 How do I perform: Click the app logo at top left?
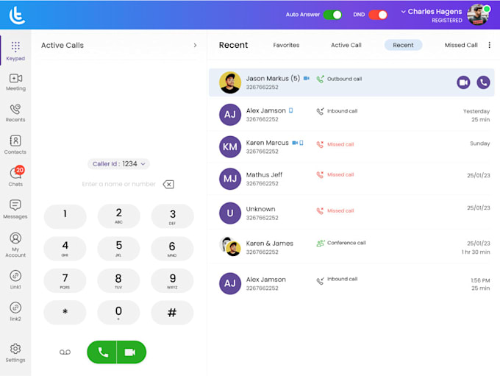(x=17, y=15)
